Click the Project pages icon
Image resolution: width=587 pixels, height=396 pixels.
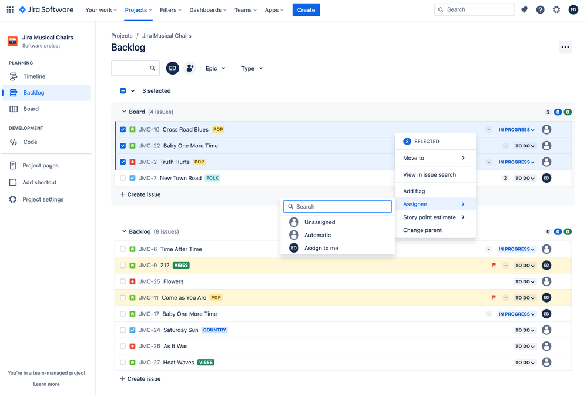pos(13,166)
